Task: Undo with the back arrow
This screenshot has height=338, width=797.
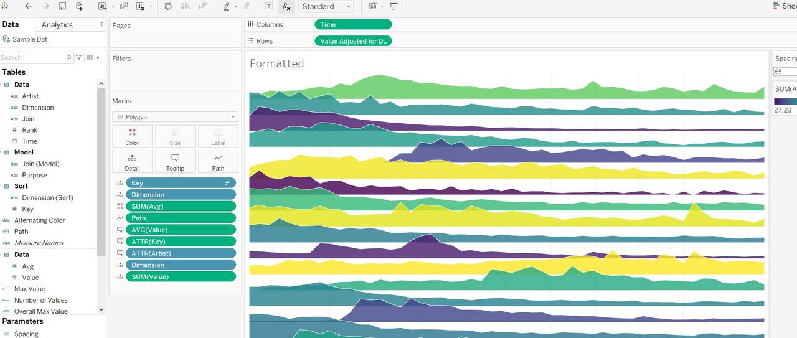Action: tap(28, 6)
